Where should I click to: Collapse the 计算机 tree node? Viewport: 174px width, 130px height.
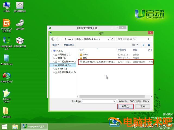click(x=52, y=51)
